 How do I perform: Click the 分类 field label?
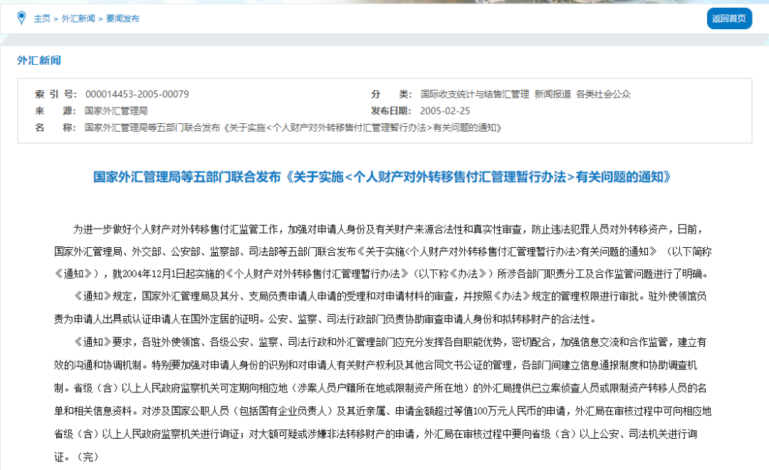coord(391,94)
